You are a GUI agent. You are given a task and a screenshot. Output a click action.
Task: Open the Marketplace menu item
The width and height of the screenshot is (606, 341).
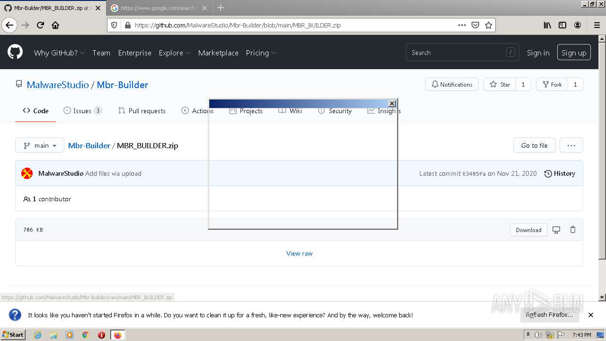[x=218, y=53]
